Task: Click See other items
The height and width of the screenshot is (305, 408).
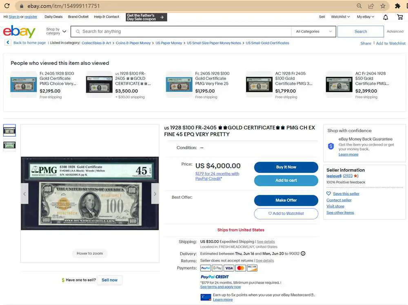Action: click(340, 213)
